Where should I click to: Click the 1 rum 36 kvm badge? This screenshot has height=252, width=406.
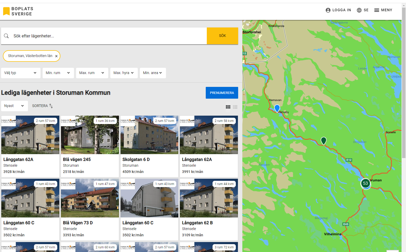click(x=105, y=121)
